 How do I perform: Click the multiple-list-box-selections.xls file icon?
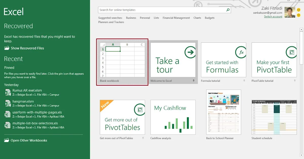pyautogui.click(x=8, y=125)
